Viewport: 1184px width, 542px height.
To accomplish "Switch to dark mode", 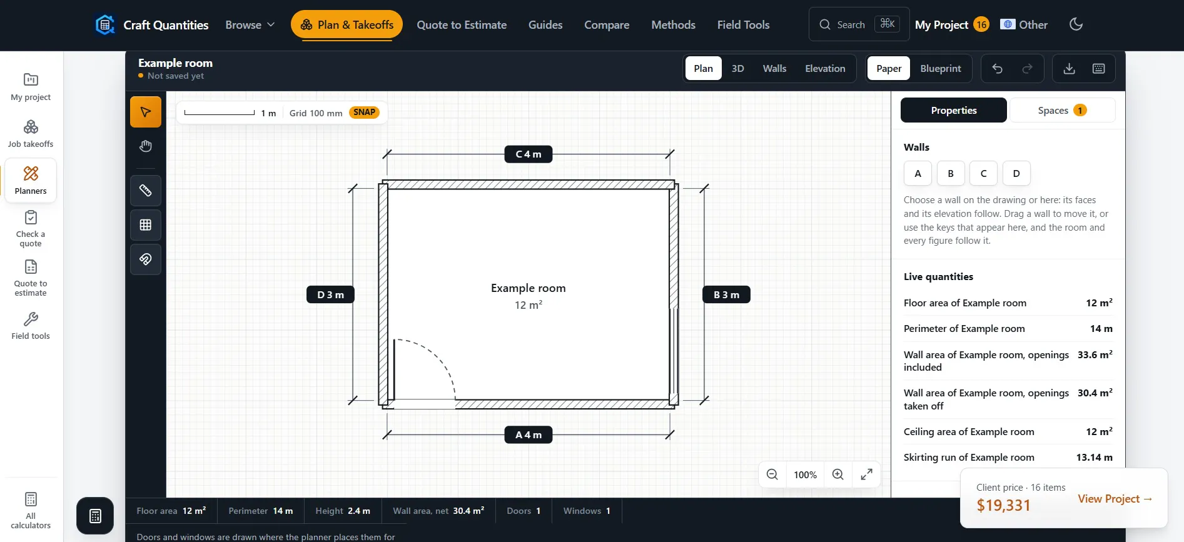I will 1076,24.
